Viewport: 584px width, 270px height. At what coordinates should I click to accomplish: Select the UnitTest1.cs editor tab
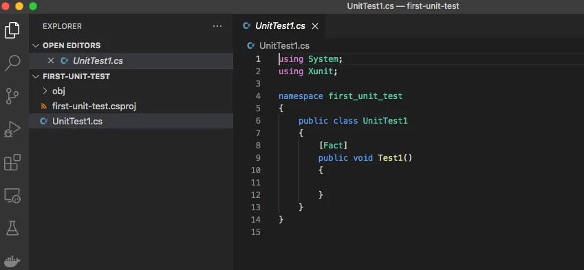(x=280, y=26)
